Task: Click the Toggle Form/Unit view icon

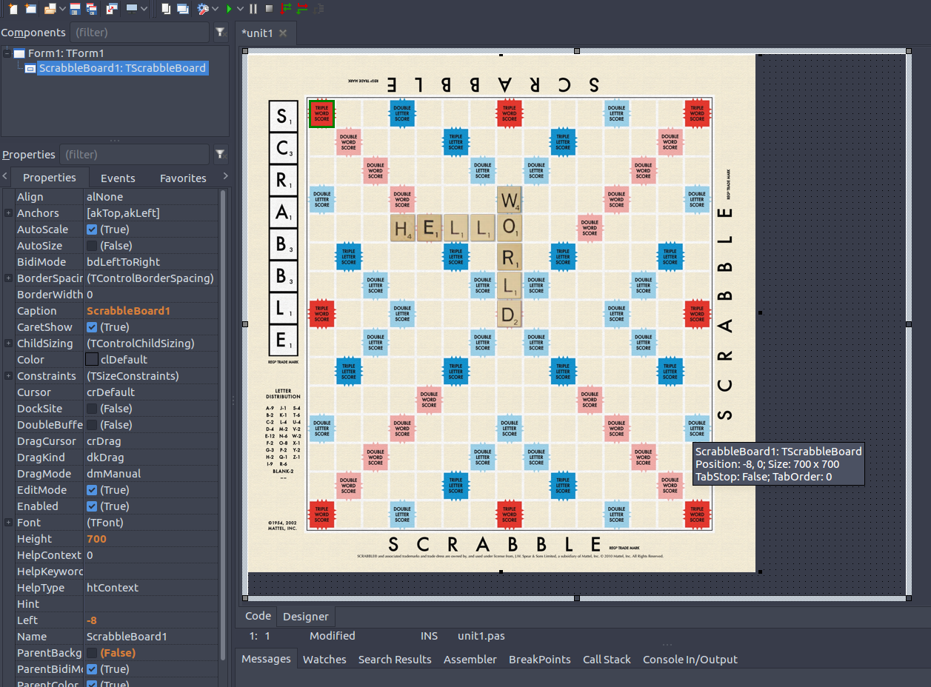Action: point(111,9)
